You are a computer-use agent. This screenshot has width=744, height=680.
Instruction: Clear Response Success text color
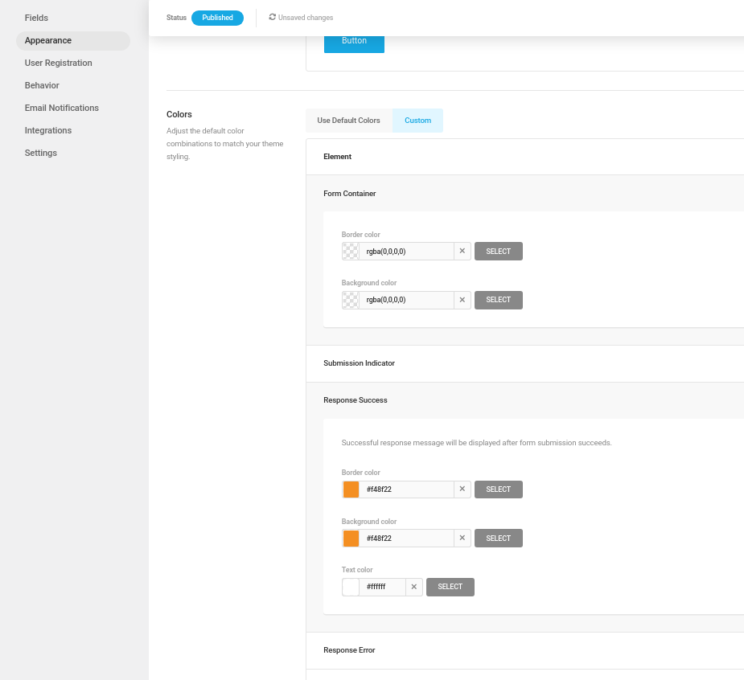413,587
